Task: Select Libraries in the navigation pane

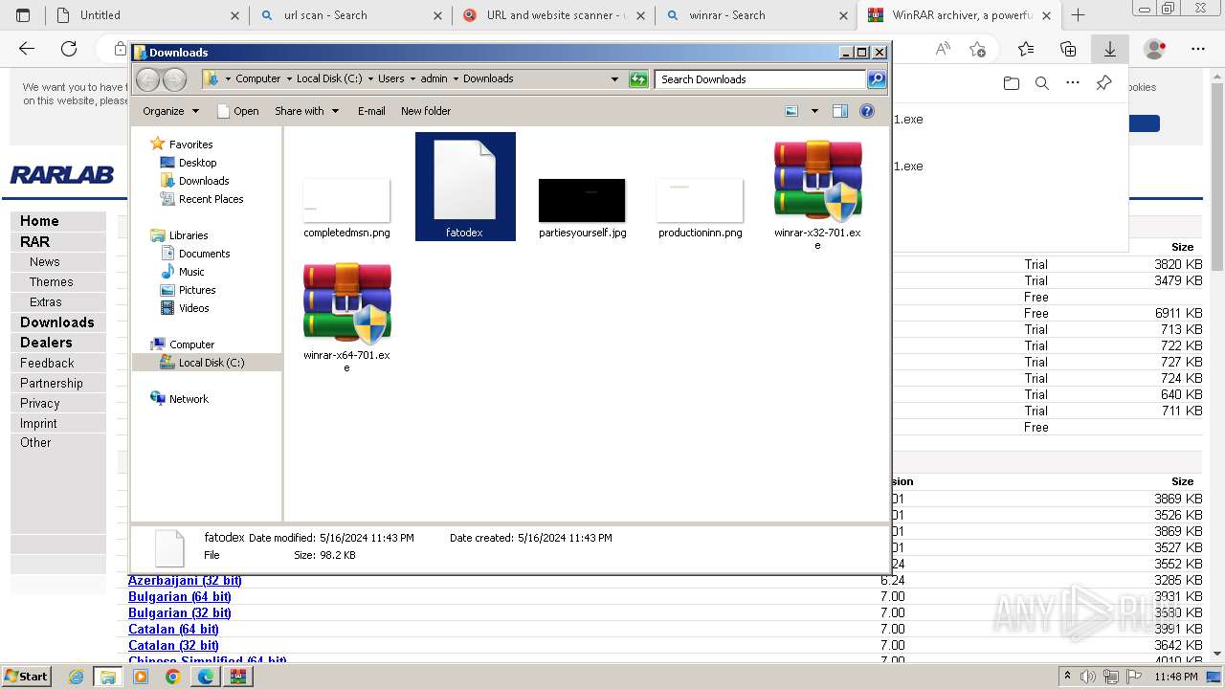Action: (x=189, y=235)
